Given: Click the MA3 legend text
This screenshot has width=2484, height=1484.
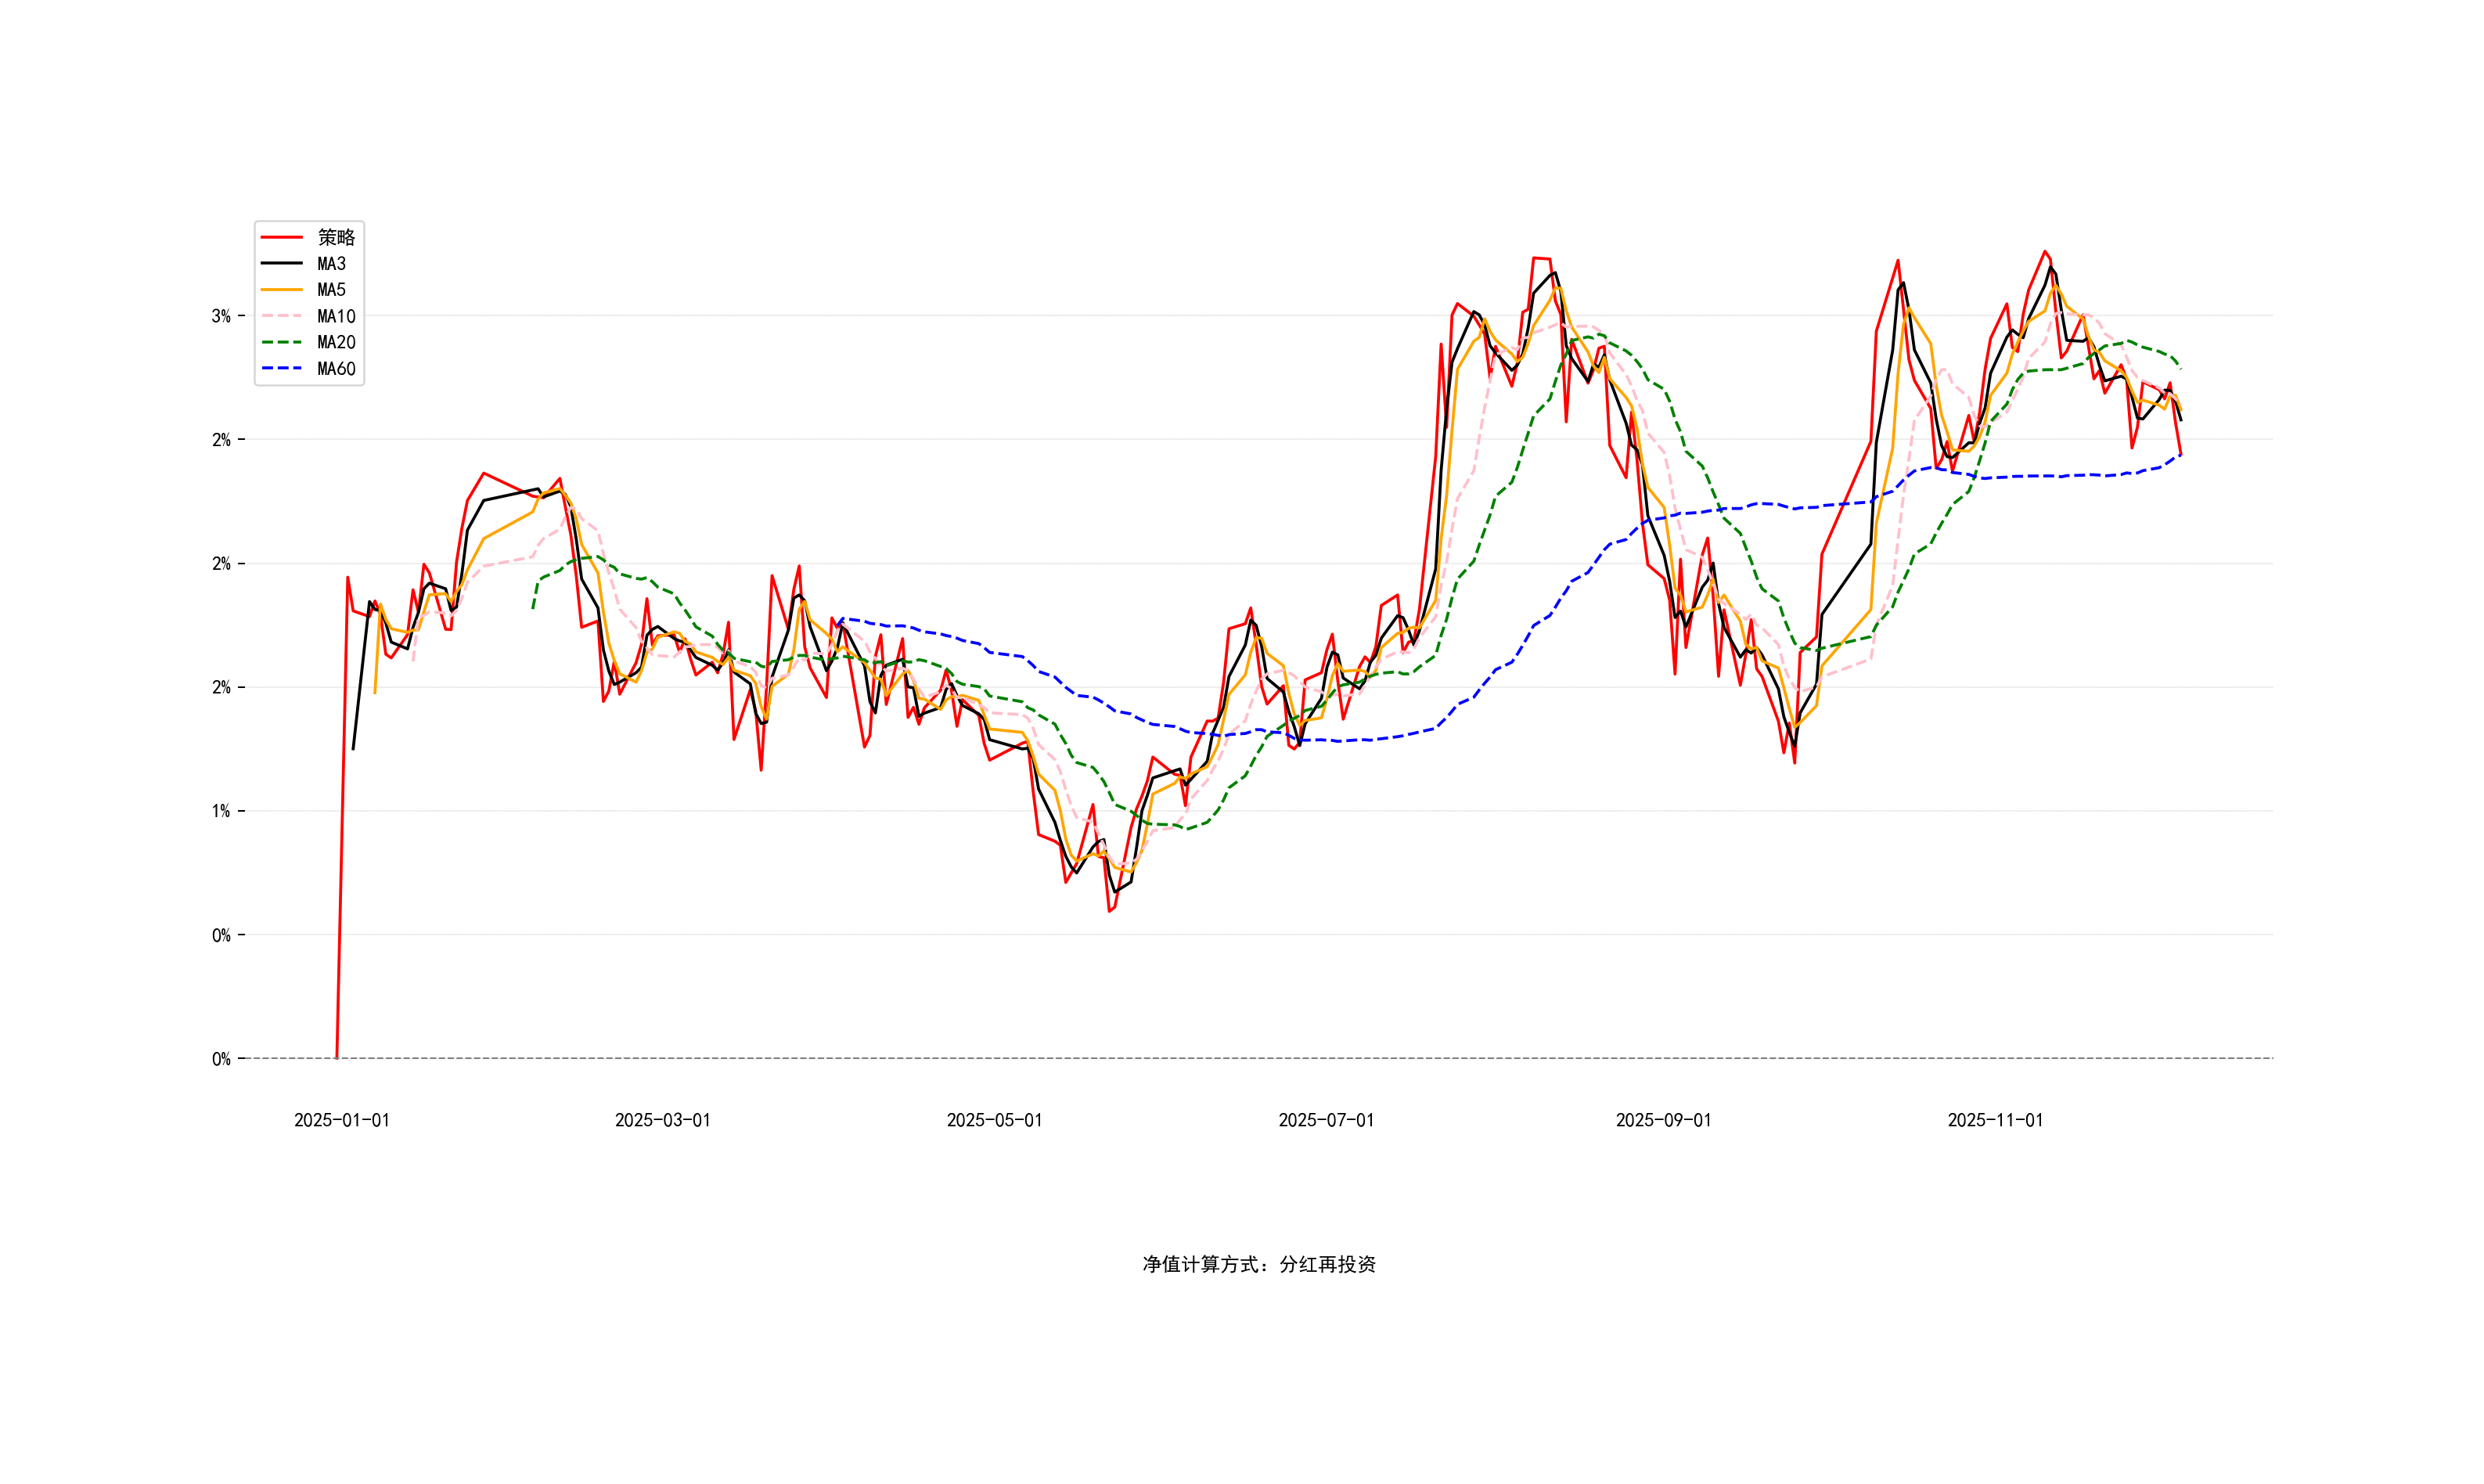Looking at the screenshot, I should [331, 264].
